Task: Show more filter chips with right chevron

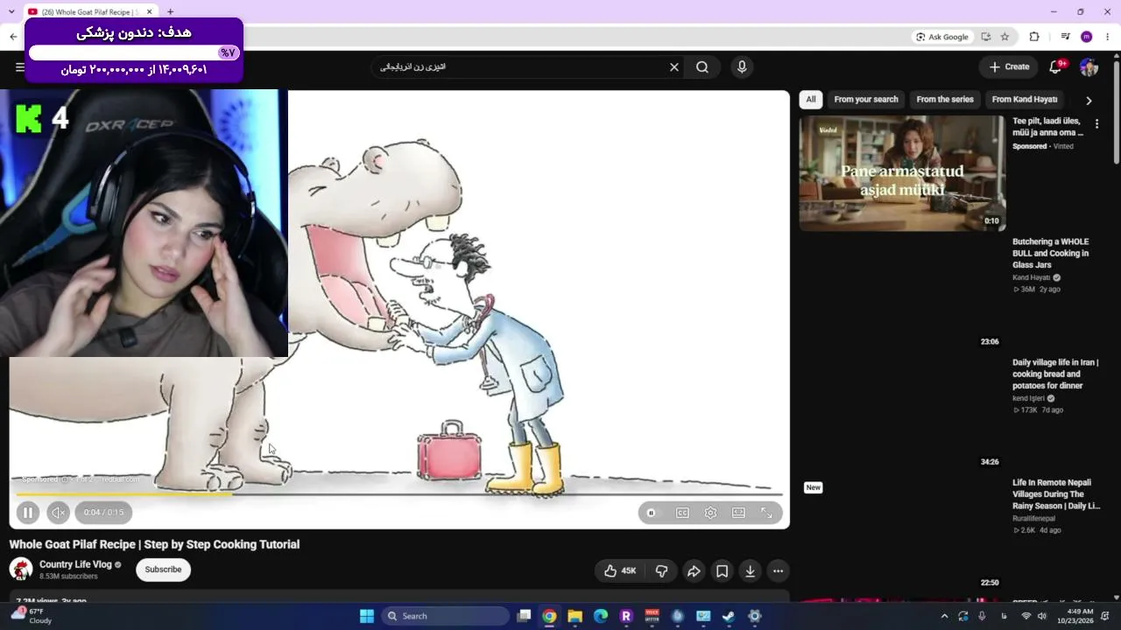Action: [1089, 101]
